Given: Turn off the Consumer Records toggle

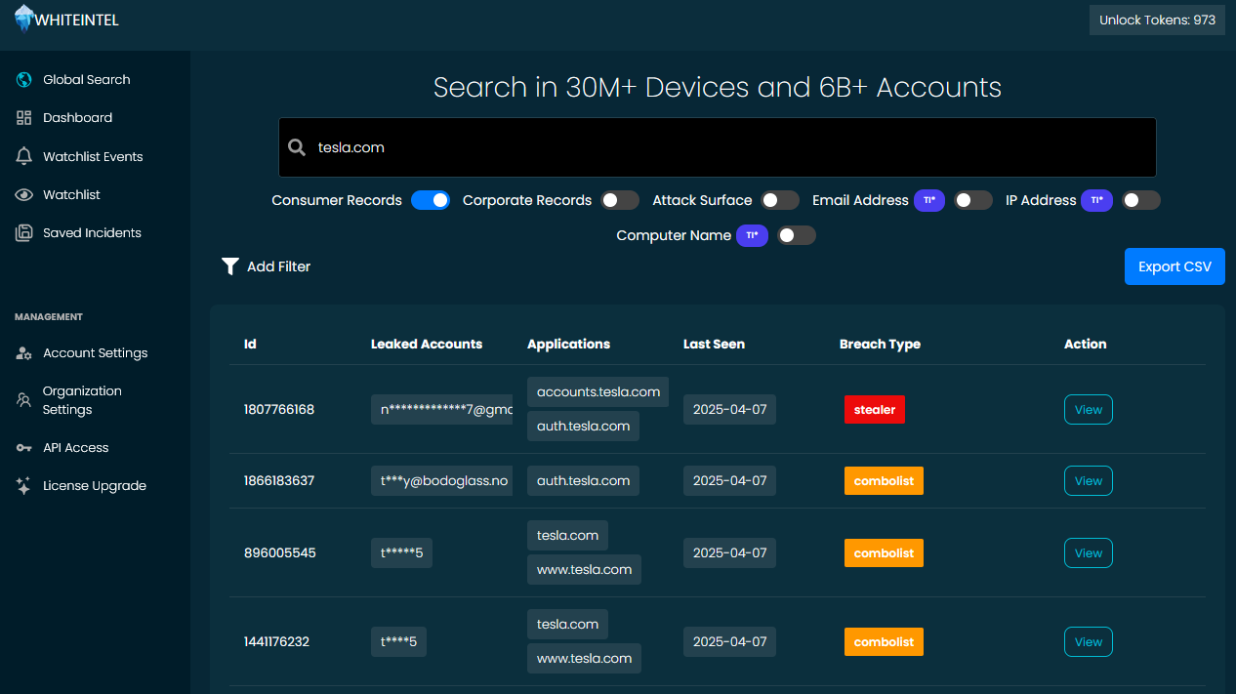Looking at the screenshot, I should 431,200.
